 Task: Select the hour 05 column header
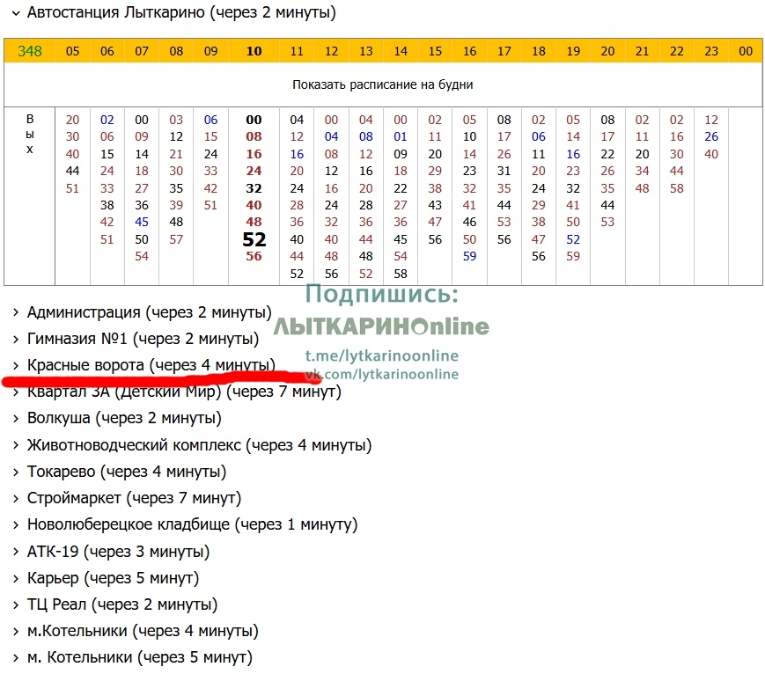point(72,51)
